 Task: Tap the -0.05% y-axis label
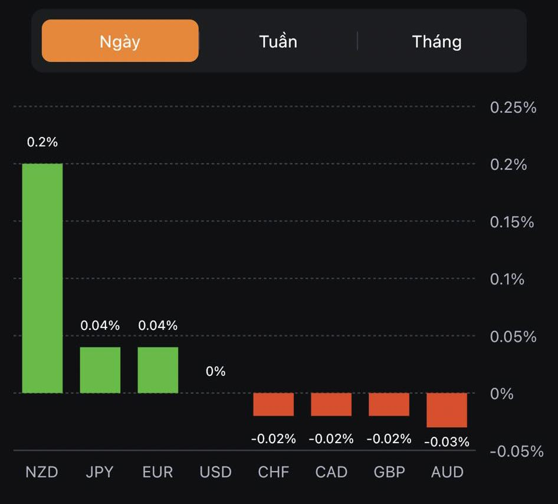point(516,451)
